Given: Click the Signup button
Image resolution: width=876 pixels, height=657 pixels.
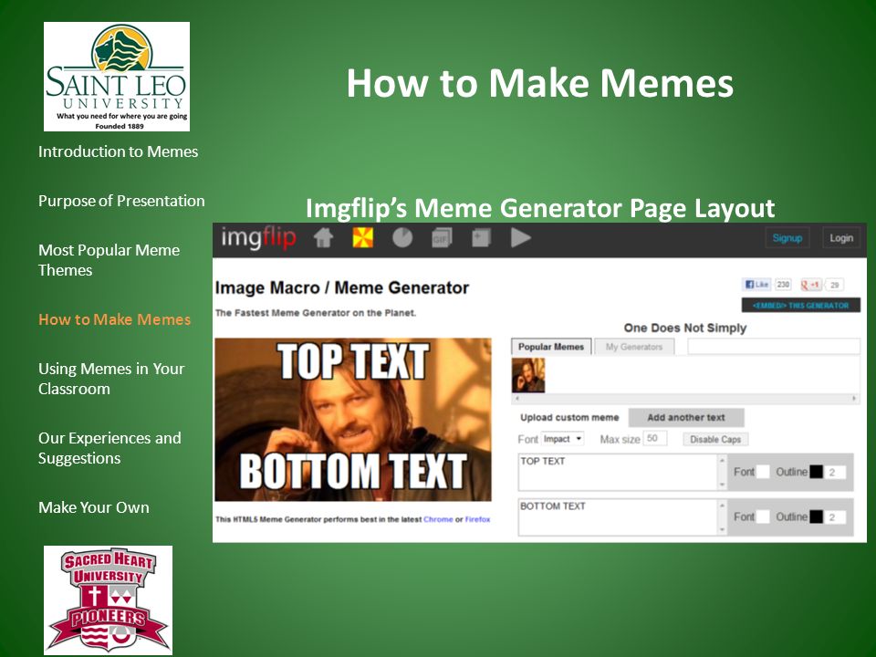Looking at the screenshot, I should coord(787,238).
